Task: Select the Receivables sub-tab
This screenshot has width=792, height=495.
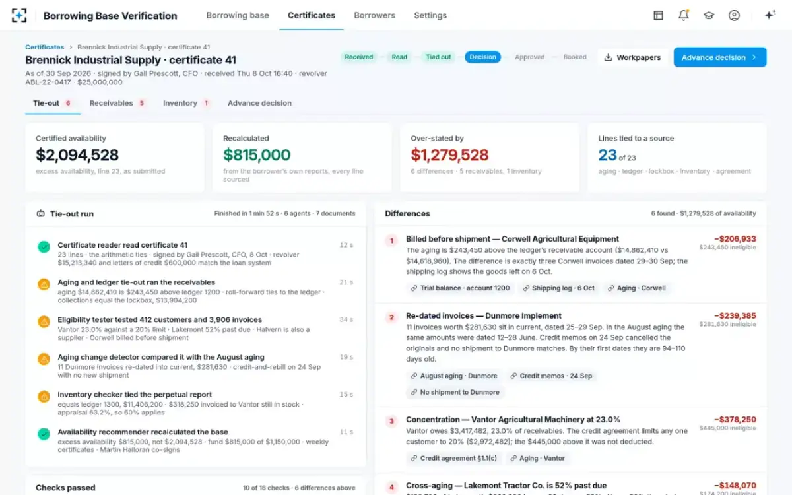Action: click(117, 103)
